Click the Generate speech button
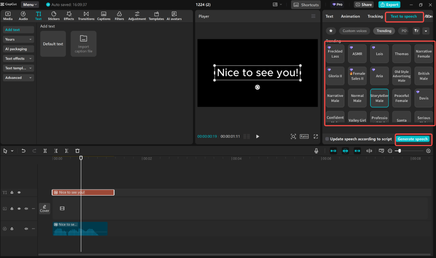Viewport: 436px width, 258px height. pyautogui.click(x=413, y=139)
